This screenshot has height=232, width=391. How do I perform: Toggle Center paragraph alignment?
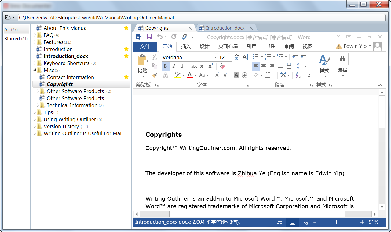[x=264, y=66]
